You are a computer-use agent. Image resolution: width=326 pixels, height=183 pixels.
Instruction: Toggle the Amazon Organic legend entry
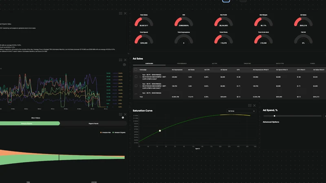119,133
